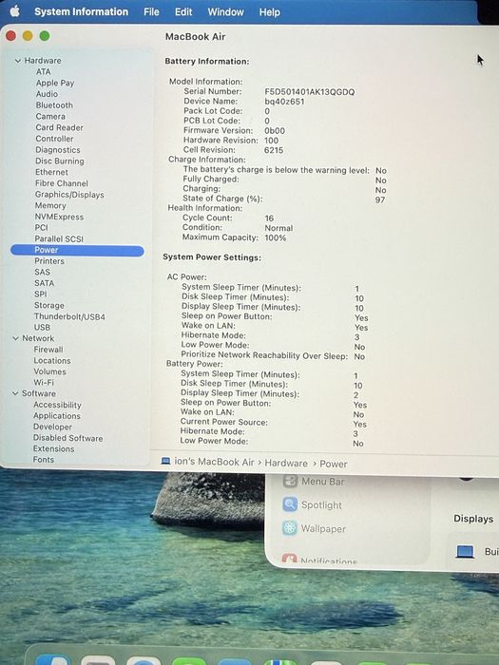This screenshot has width=499, height=665.
Task: Select Firewall under Network
Action: click(48, 350)
